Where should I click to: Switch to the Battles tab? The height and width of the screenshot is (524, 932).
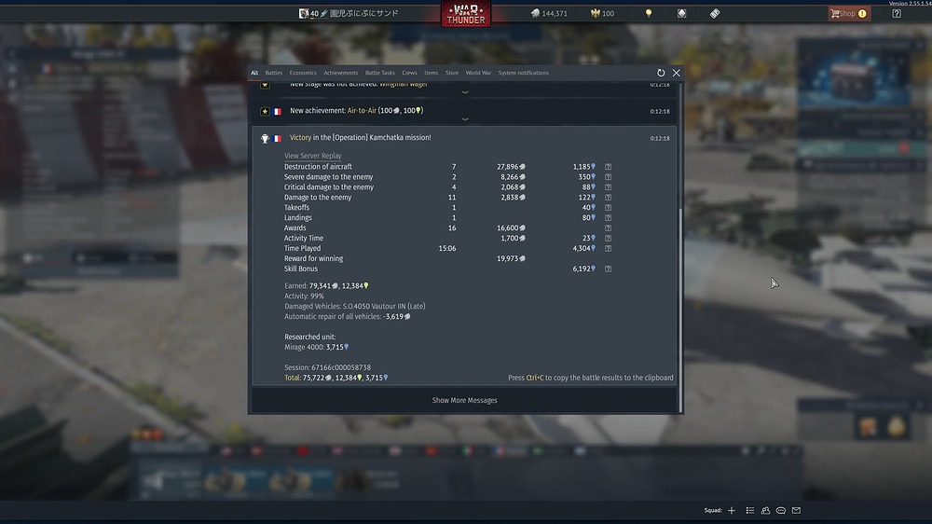[273, 73]
